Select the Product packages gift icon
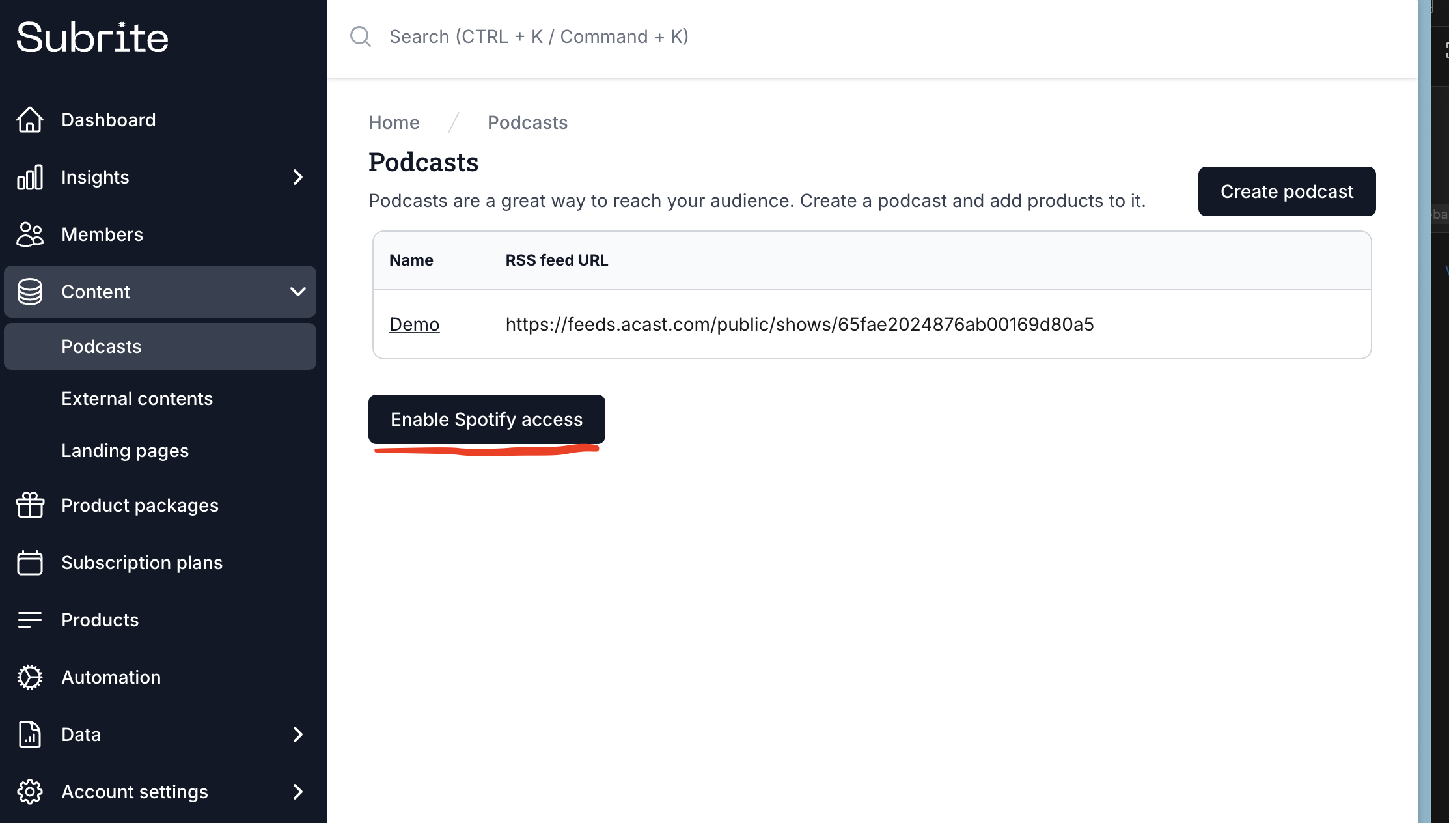The image size is (1449, 823). 29,505
